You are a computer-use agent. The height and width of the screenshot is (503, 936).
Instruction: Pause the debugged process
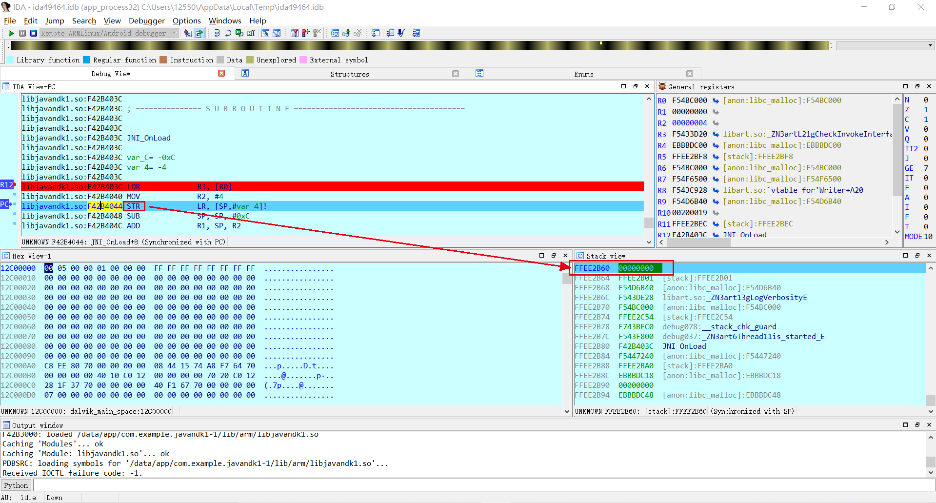[x=22, y=33]
